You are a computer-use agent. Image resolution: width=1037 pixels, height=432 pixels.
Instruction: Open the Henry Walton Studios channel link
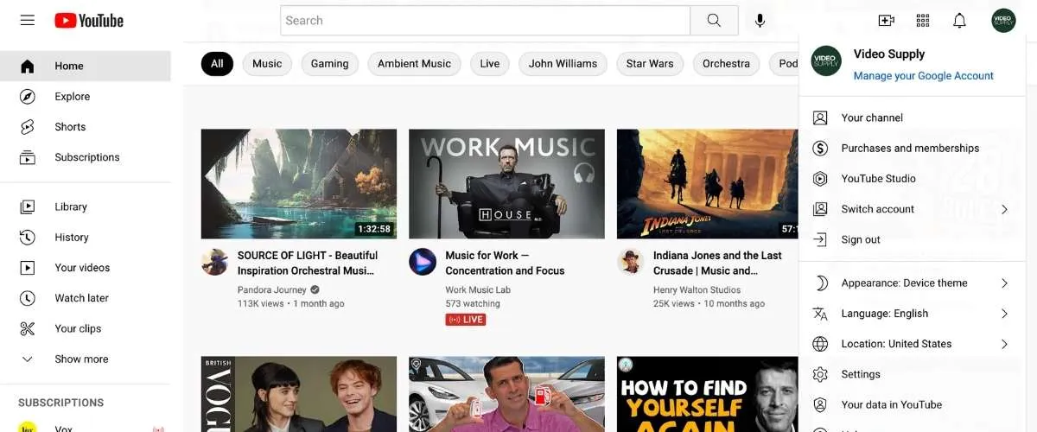697,289
